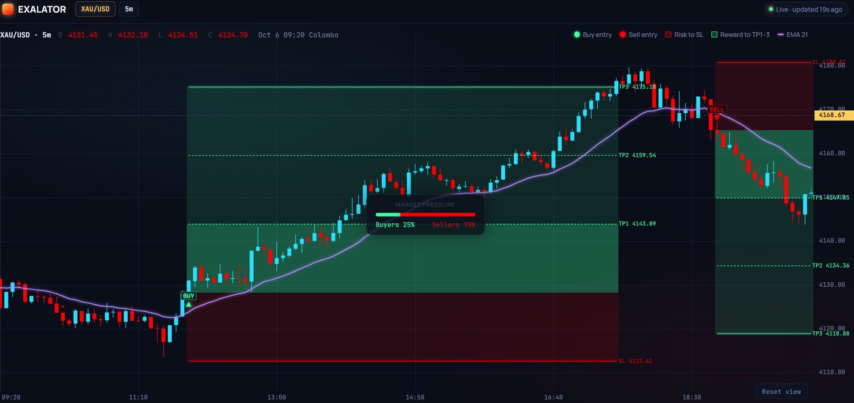Click the BUY signal marker on chart
Image resolution: width=854 pixels, height=403 pixels.
[x=188, y=296]
